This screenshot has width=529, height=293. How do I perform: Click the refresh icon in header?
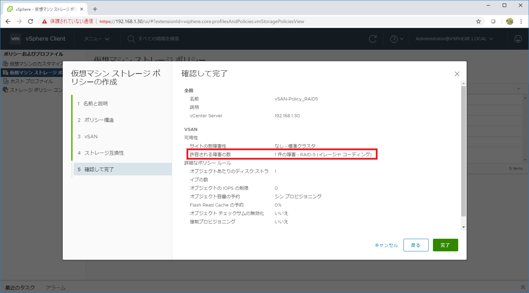pos(373,39)
